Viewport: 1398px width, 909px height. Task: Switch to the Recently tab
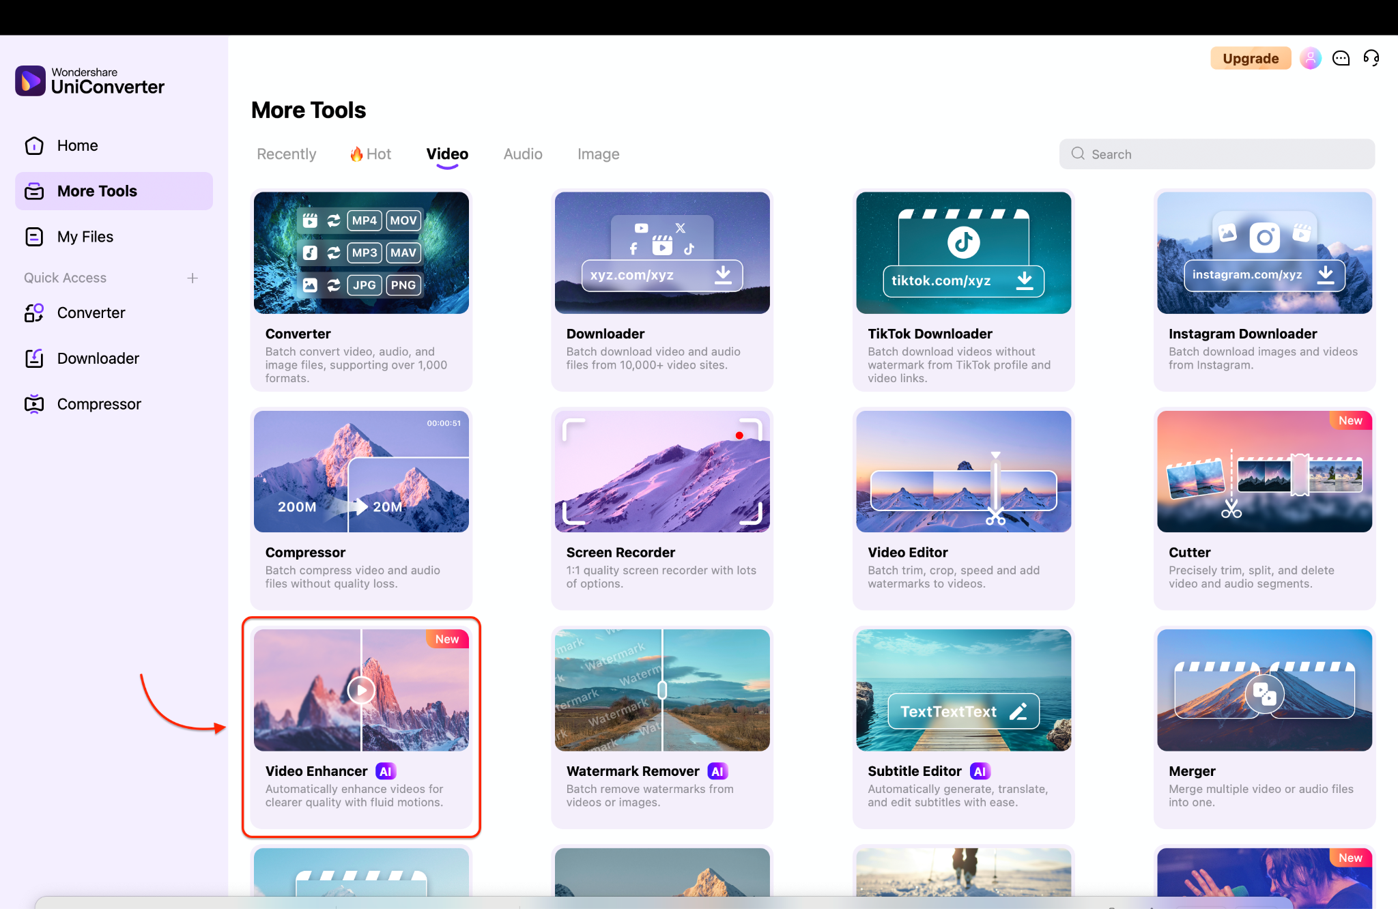[286, 154]
